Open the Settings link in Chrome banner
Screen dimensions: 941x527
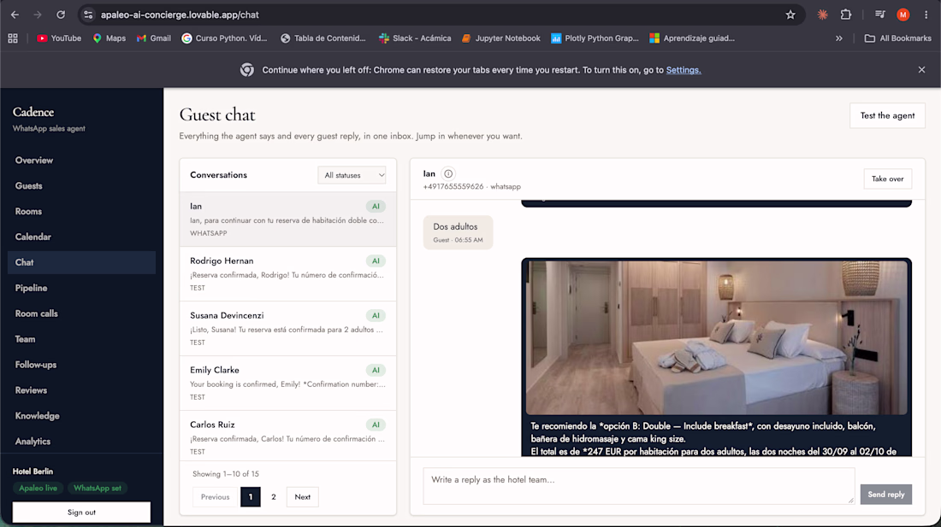click(684, 70)
